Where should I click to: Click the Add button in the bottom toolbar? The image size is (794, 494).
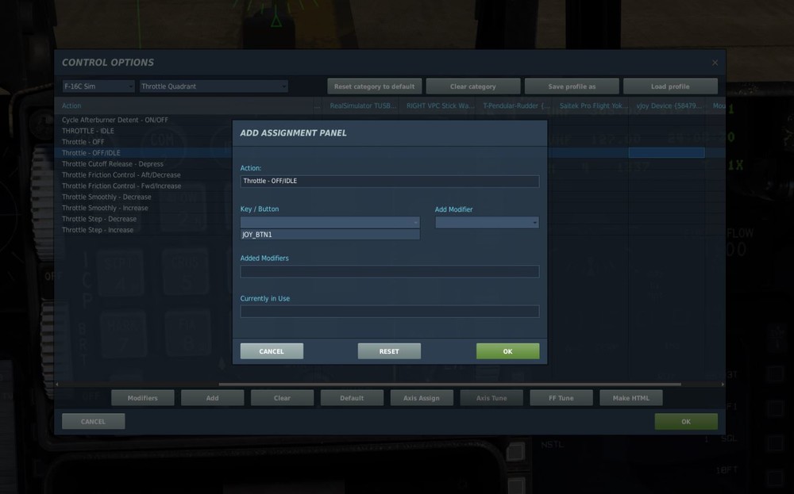point(212,398)
